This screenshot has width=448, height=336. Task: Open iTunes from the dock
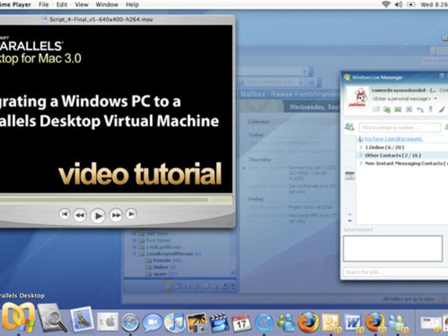pos(175,321)
